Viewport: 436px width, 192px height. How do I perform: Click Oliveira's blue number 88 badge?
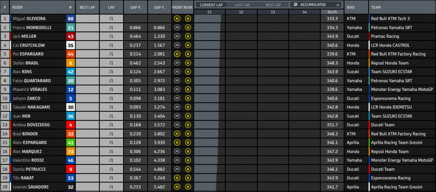pyautogui.click(x=71, y=18)
